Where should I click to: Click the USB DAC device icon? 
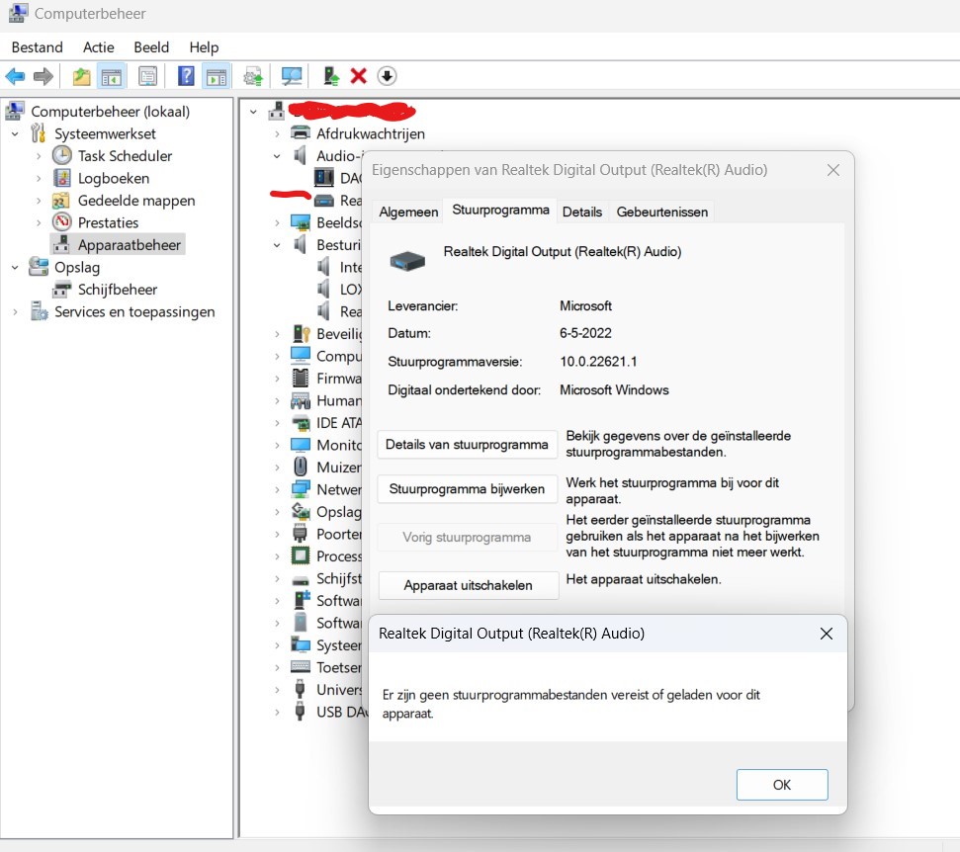click(300, 712)
